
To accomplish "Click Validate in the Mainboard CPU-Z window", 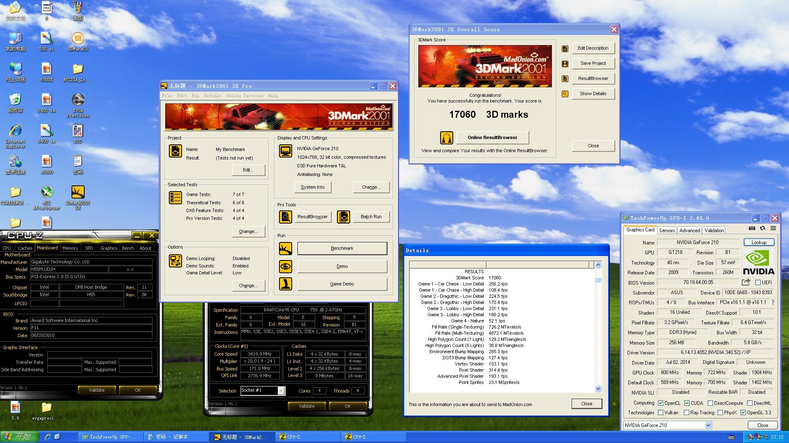I will pos(97,390).
